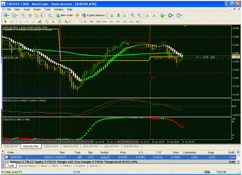Toggle the M30 timeframe button
The height and width of the screenshot is (175, 242).
point(105,22)
